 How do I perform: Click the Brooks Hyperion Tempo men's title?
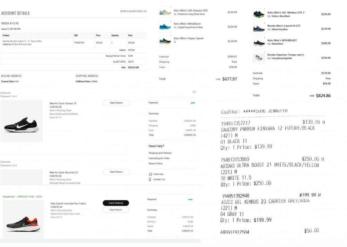[x=285, y=55]
